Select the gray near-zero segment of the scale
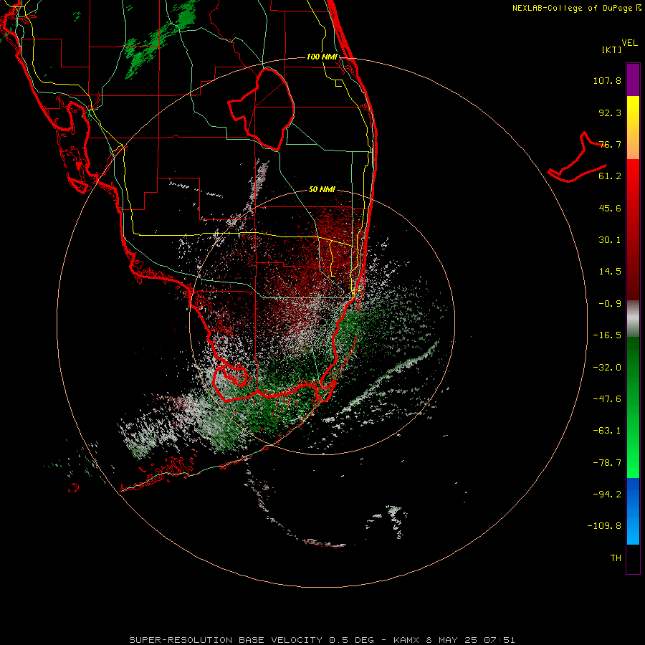The height and width of the screenshot is (645, 645). [633, 319]
